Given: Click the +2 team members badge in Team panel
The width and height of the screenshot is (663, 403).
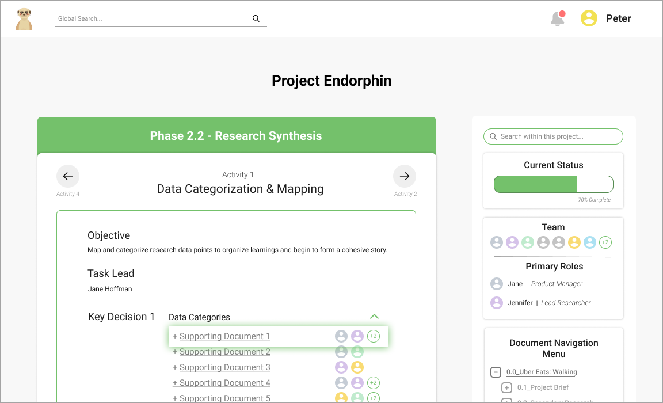Looking at the screenshot, I should click(605, 242).
